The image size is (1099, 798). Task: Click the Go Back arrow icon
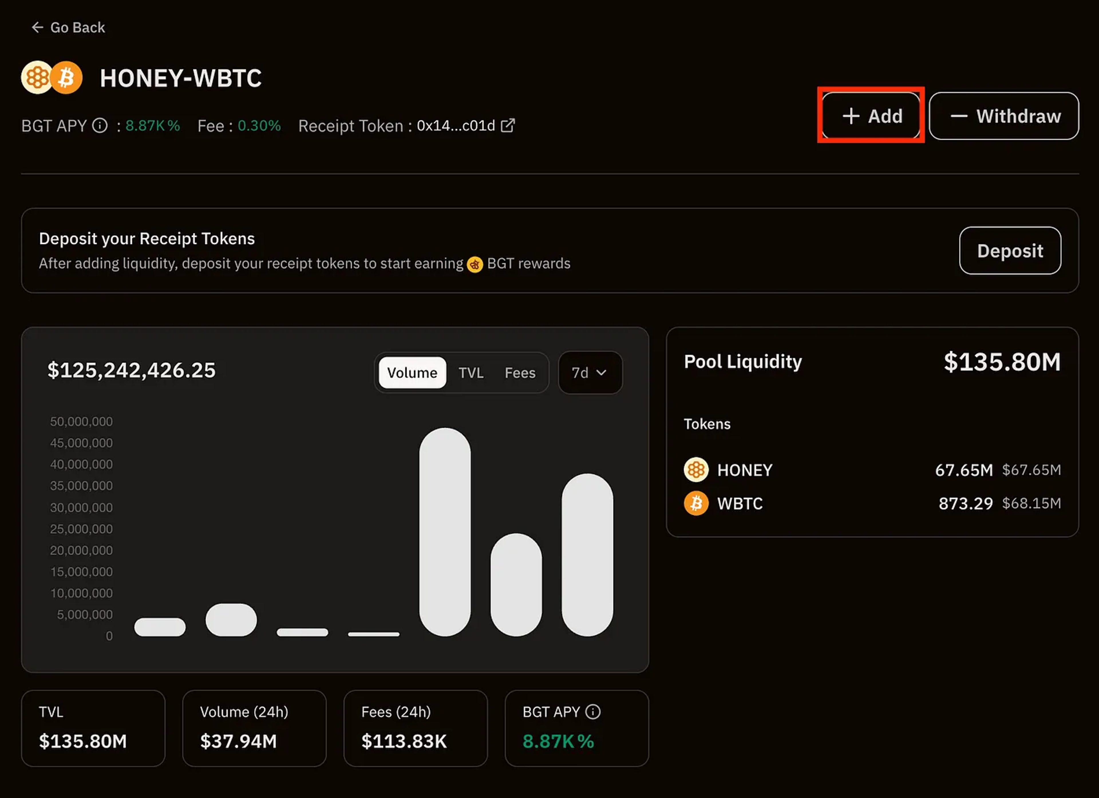[x=37, y=28]
